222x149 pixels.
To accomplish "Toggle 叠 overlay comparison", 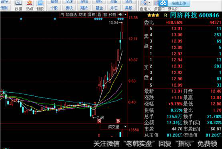I will pyautogui.click(x=99, y=15).
